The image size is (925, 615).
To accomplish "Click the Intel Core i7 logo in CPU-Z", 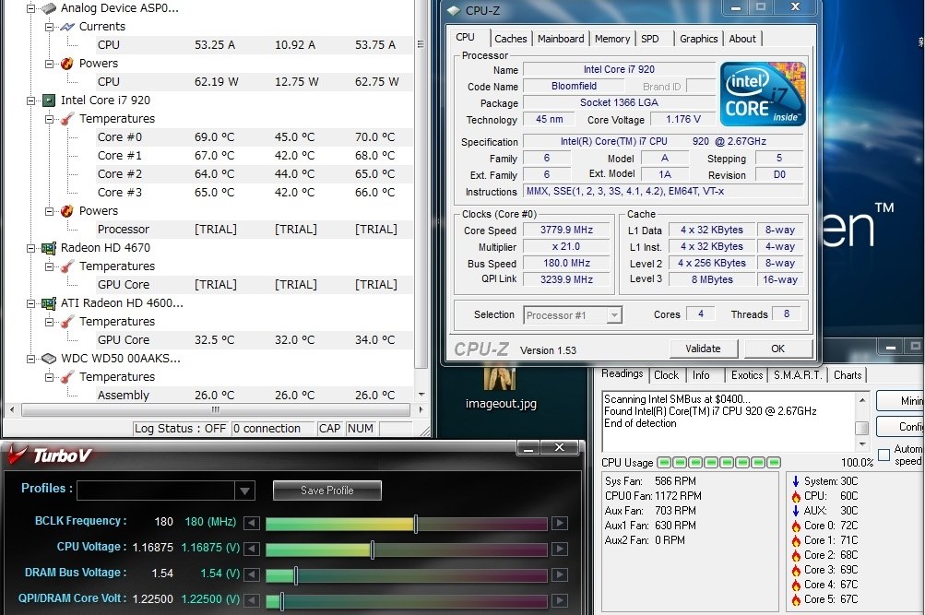I will (762, 94).
